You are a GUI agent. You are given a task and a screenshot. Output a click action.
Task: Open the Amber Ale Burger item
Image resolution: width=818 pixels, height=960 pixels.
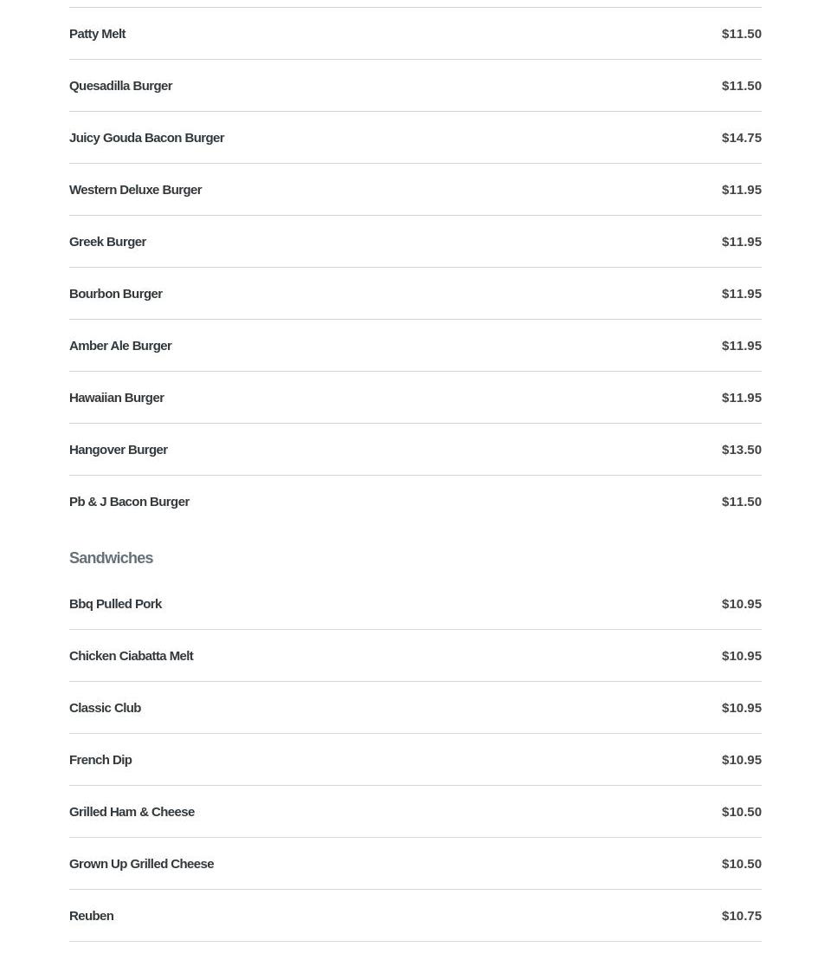coord(120,346)
